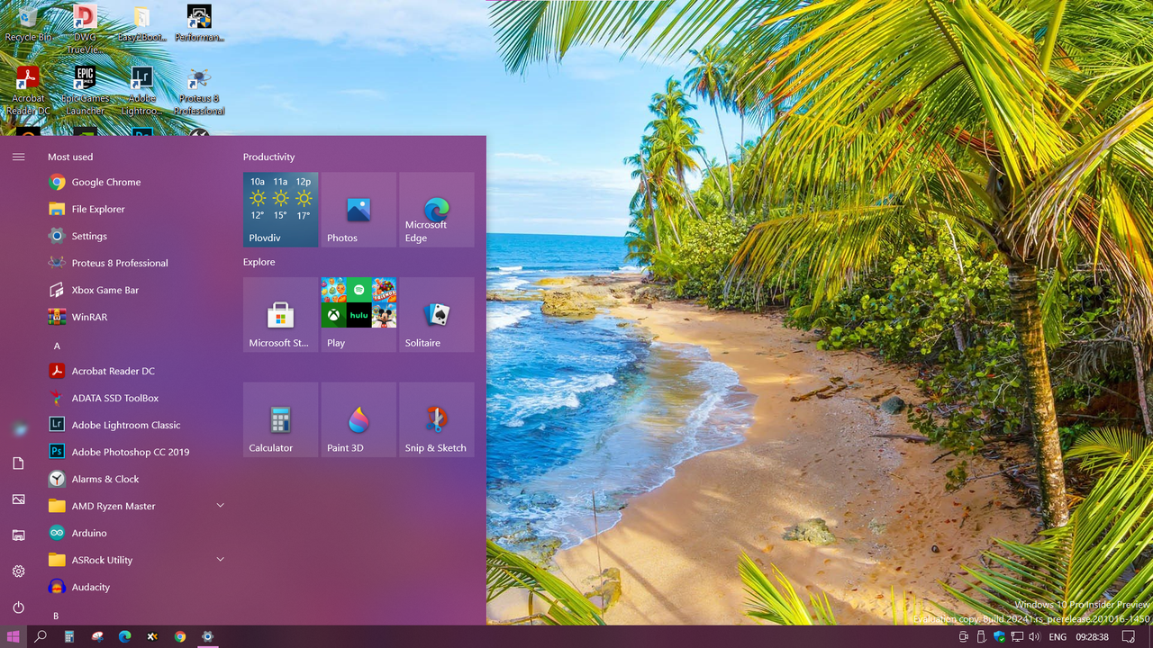
Task: Click the Windows Start button on taskbar
Action: pos(14,636)
